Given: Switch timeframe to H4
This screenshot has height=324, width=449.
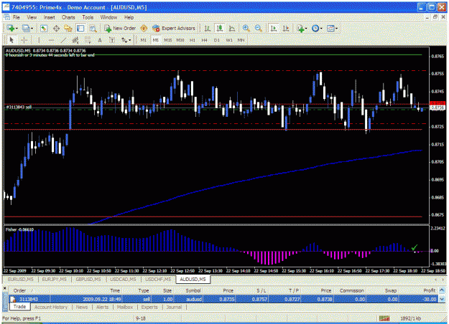Looking at the screenshot, I should coord(205,40).
